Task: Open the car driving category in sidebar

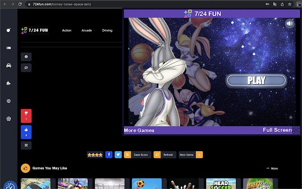Action: 8,66
